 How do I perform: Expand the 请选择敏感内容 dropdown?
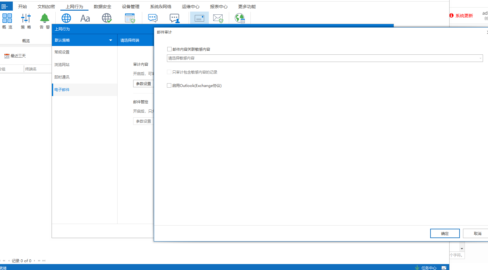pos(480,58)
